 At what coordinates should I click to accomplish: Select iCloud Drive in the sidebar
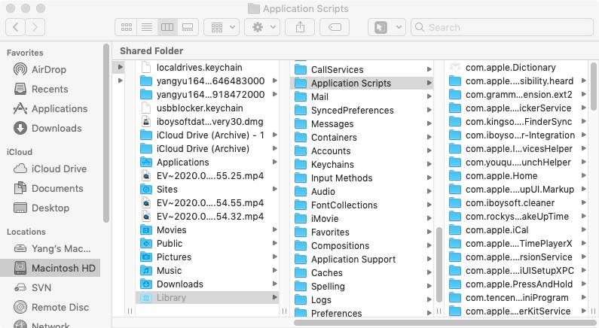(x=58, y=169)
